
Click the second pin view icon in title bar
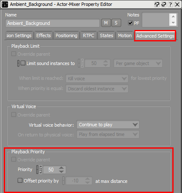[x=163, y=5]
